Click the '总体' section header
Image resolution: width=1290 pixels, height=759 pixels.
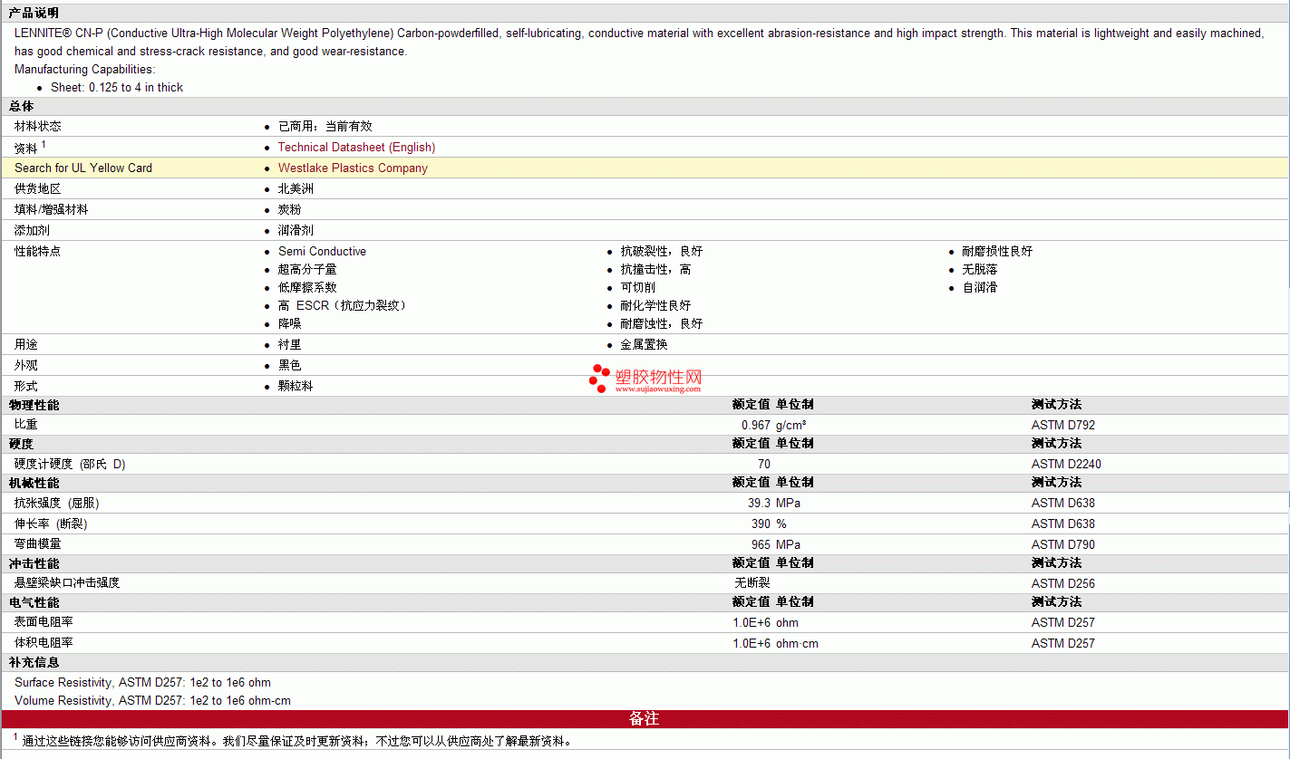click(22, 106)
